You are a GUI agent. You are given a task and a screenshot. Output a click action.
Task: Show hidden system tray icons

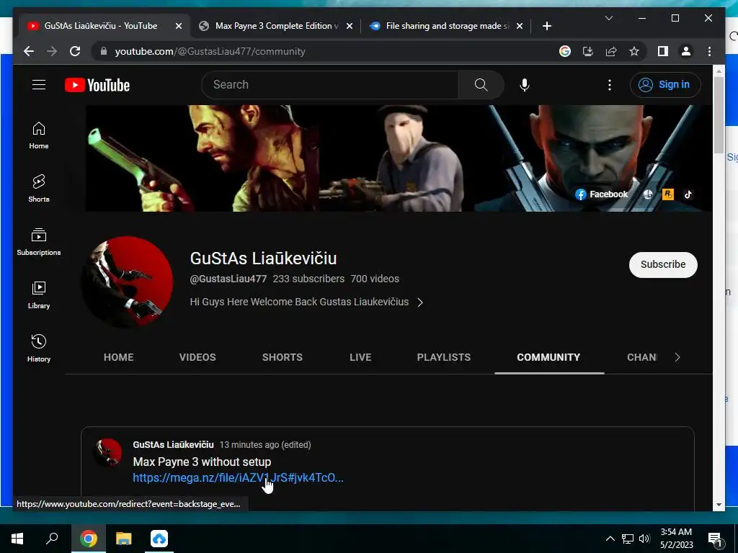pos(610,539)
